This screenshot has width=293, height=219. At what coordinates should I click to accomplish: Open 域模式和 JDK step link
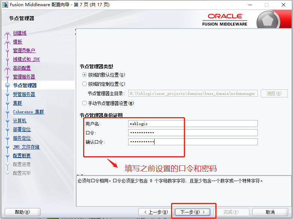[26, 59]
